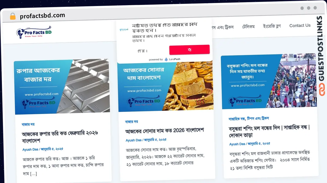Screen dimensions: 327x183
Task: Open the টেলিকম menu item
Action: (x=248, y=27)
